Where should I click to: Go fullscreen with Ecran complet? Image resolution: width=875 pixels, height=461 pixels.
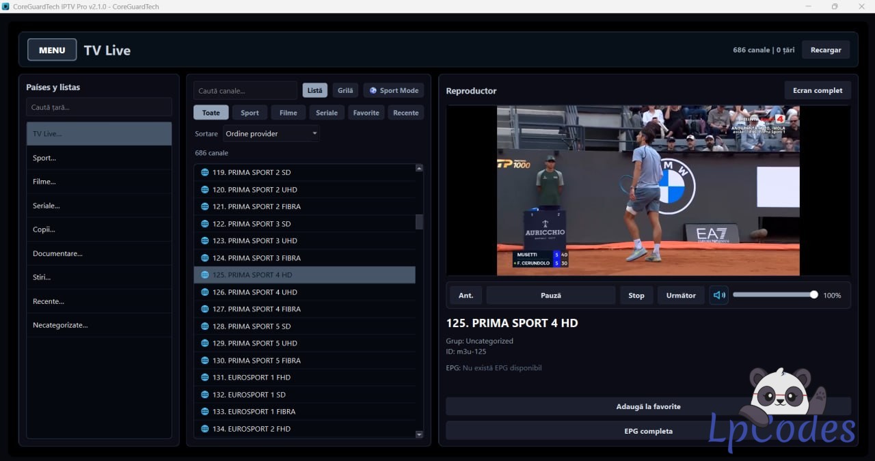(x=818, y=90)
